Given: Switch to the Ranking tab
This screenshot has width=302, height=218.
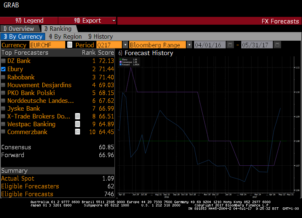Looking at the screenshot, I should 59,28.
